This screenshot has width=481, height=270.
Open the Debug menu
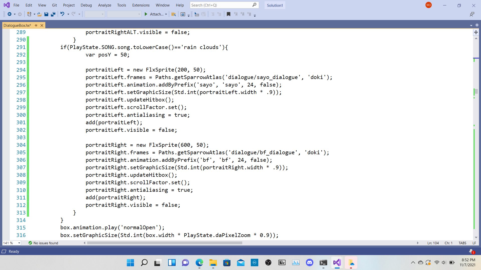point(86,5)
